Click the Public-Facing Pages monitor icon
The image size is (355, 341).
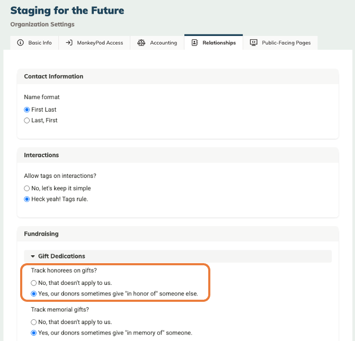coord(253,43)
